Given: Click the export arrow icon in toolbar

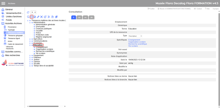Looking at the screenshot, I should click(45, 17).
